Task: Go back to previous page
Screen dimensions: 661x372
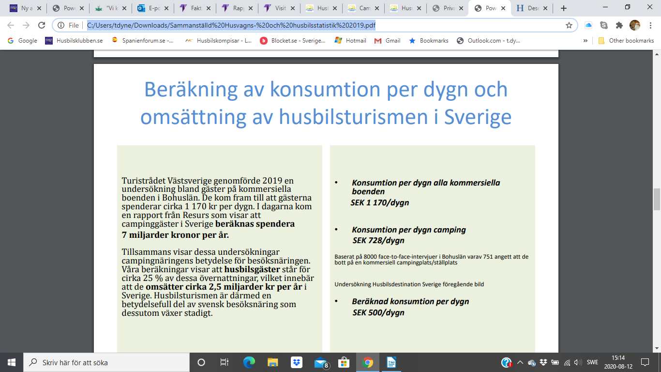Action: [x=11, y=25]
